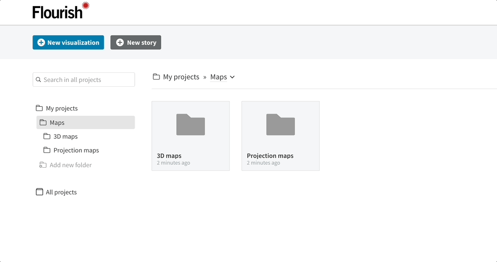Screen dimensions: 497x262
Task: Click the Flourish logo
Action: pos(61,10)
